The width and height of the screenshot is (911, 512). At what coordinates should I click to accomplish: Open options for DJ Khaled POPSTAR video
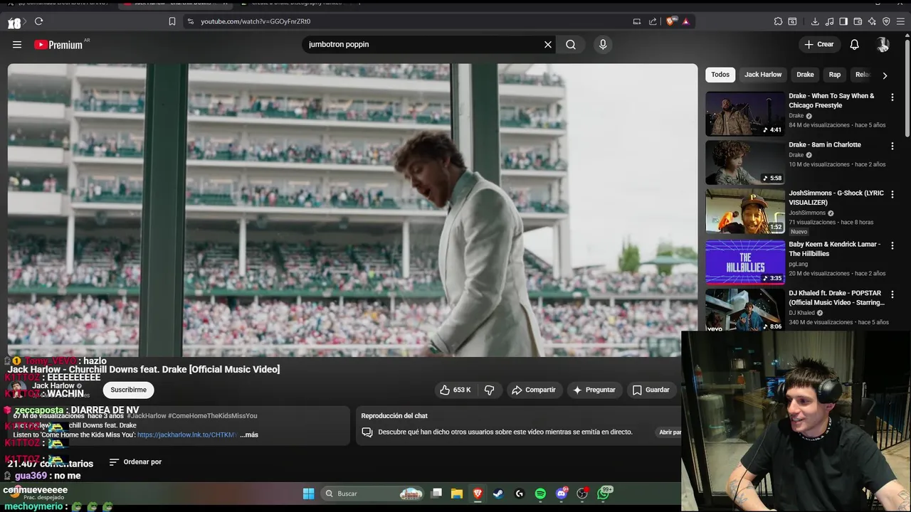892,294
